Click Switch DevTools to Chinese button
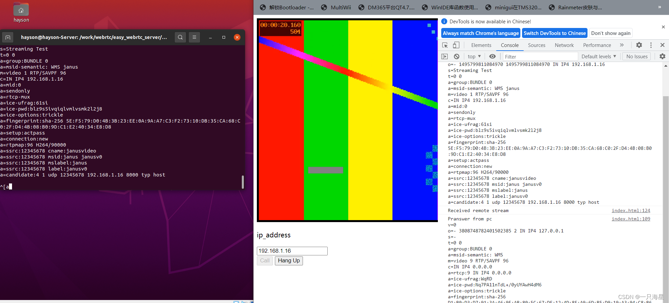669x303 pixels. 554,33
